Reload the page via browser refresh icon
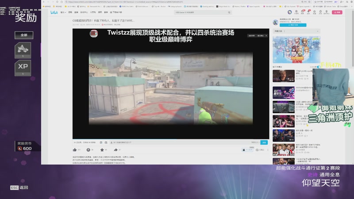 click(x=57, y=2)
